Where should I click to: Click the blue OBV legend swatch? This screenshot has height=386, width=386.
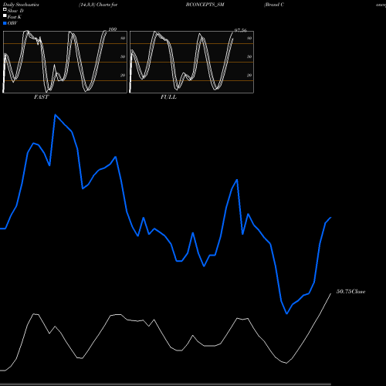5,23
